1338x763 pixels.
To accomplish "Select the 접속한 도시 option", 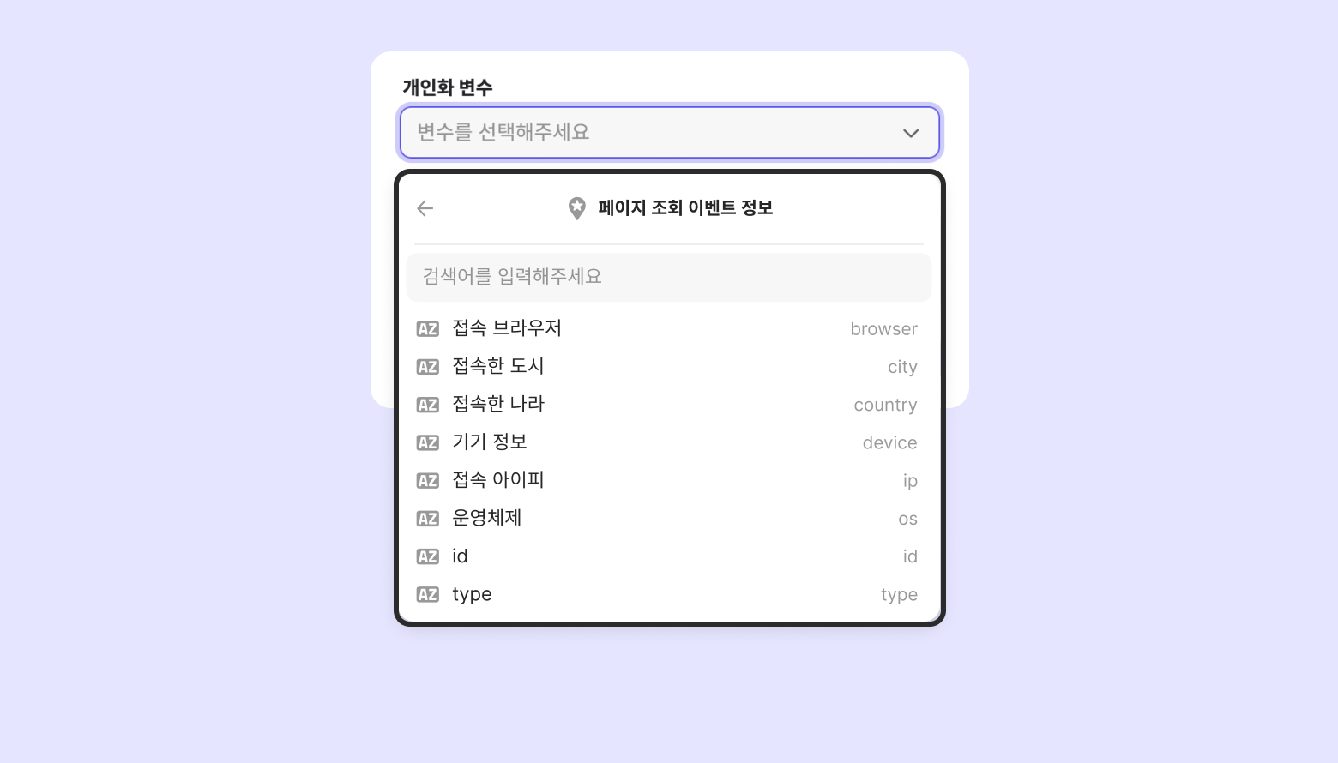I will tap(669, 367).
